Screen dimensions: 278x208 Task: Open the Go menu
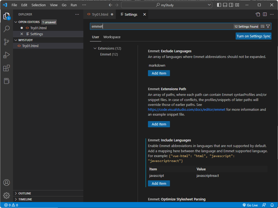tap(64, 5)
